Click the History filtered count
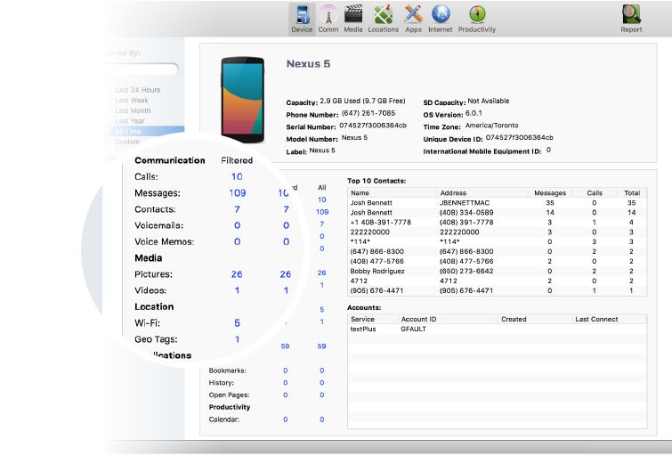This screenshot has width=672, height=456. (x=286, y=383)
